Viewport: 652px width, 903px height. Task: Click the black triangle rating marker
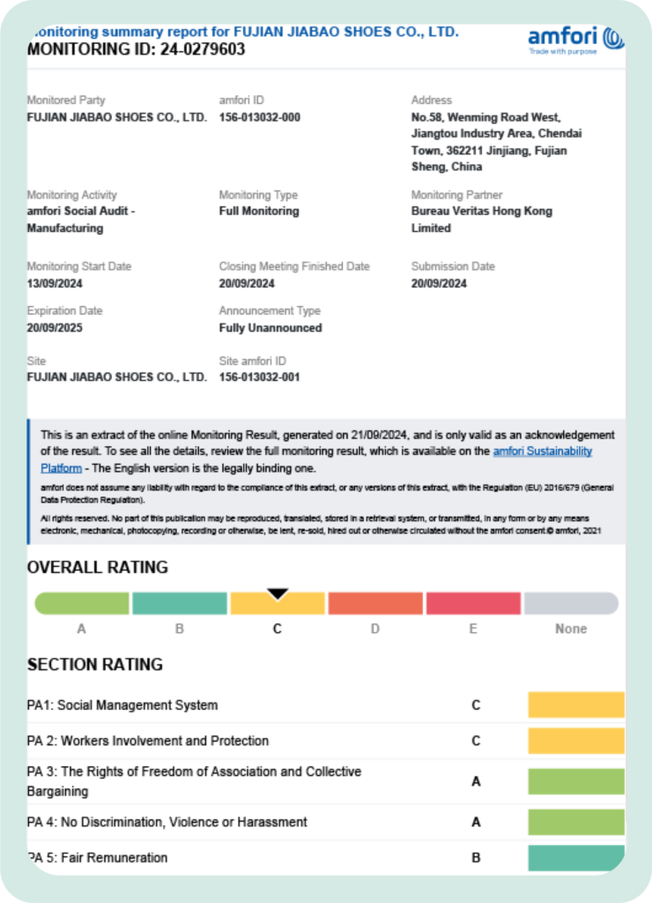point(278,594)
